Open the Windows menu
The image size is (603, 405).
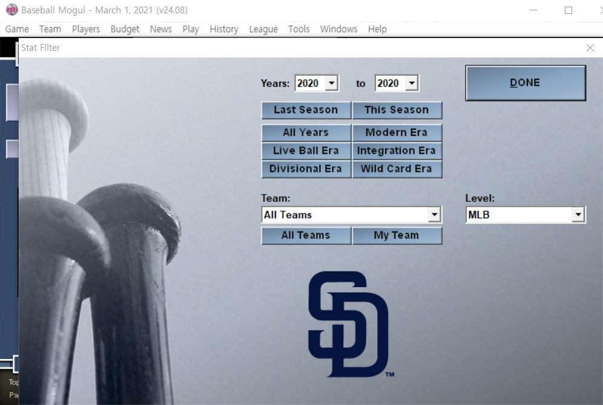[x=338, y=29]
